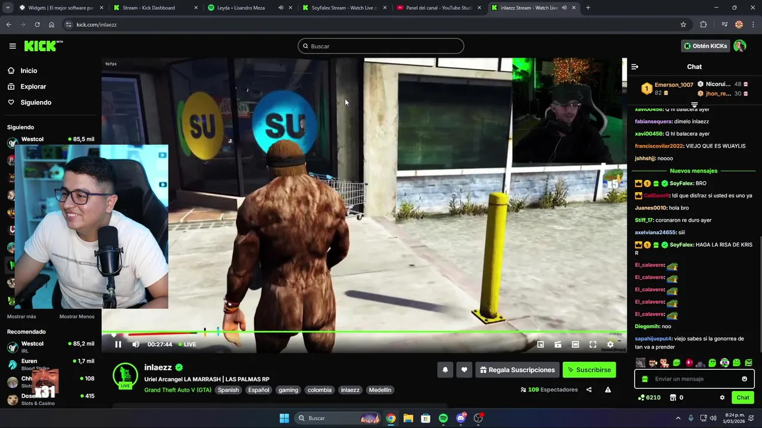
Task: Open browser extensions icon
Action: 703,24
